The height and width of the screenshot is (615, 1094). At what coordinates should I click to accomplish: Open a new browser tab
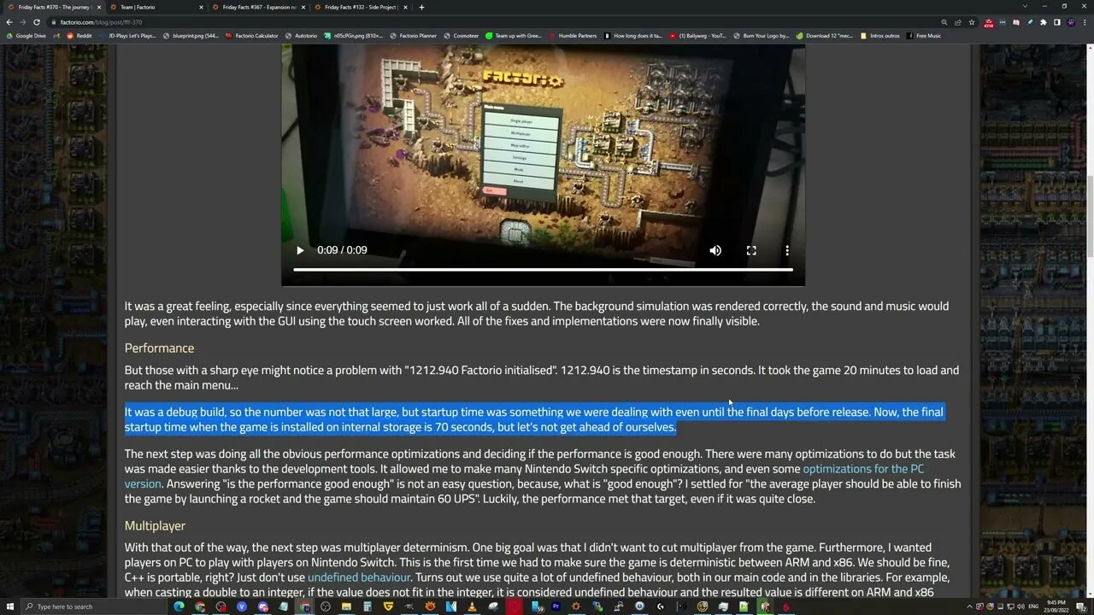click(421, 7)
